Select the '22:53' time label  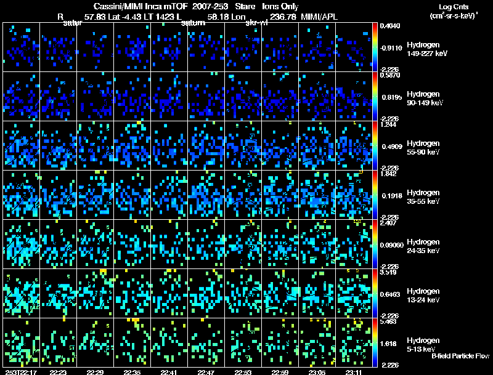tap(243, 372)
